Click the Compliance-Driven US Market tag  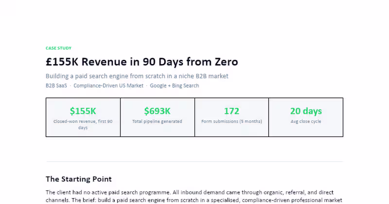pos(108,86)
